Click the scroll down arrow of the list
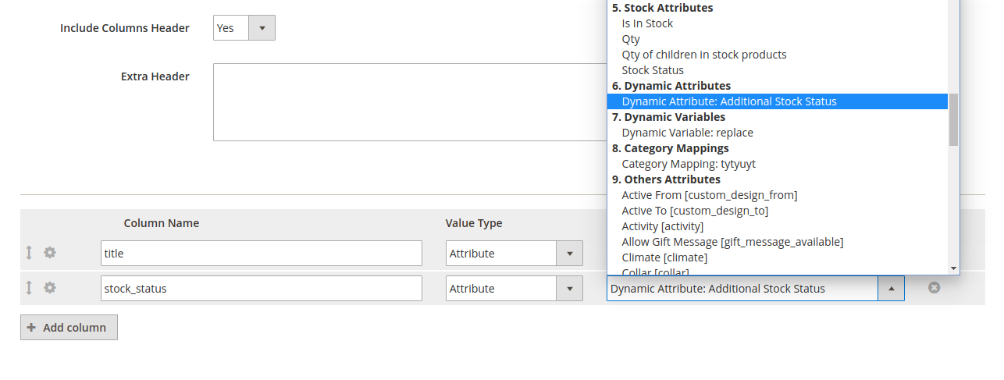Image resolution: width=1004 pixels, height=380 pixels. pos(953,268)
